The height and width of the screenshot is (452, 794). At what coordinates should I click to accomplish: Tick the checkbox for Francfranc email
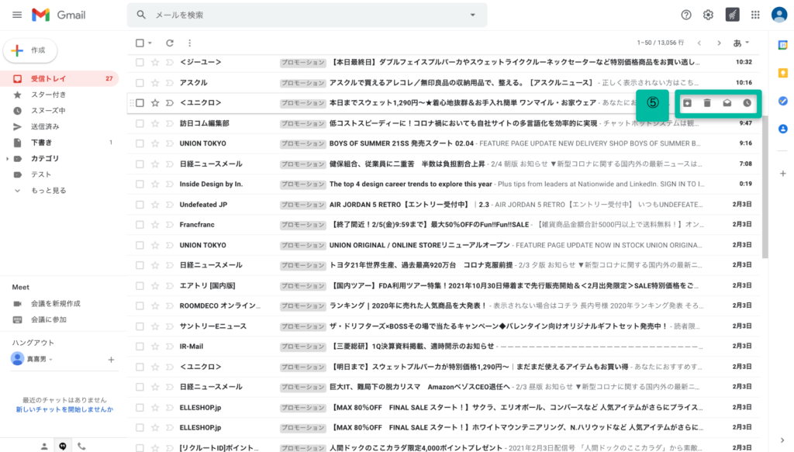[140, 224]
